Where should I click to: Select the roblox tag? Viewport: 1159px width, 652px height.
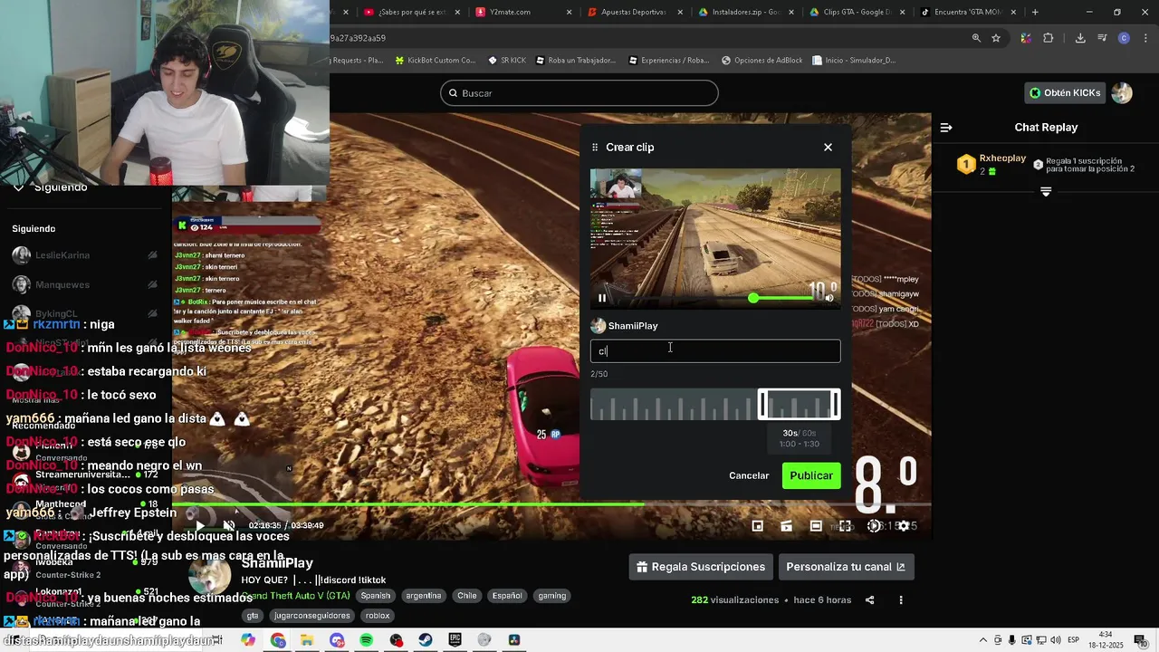[x=378, y=616]
